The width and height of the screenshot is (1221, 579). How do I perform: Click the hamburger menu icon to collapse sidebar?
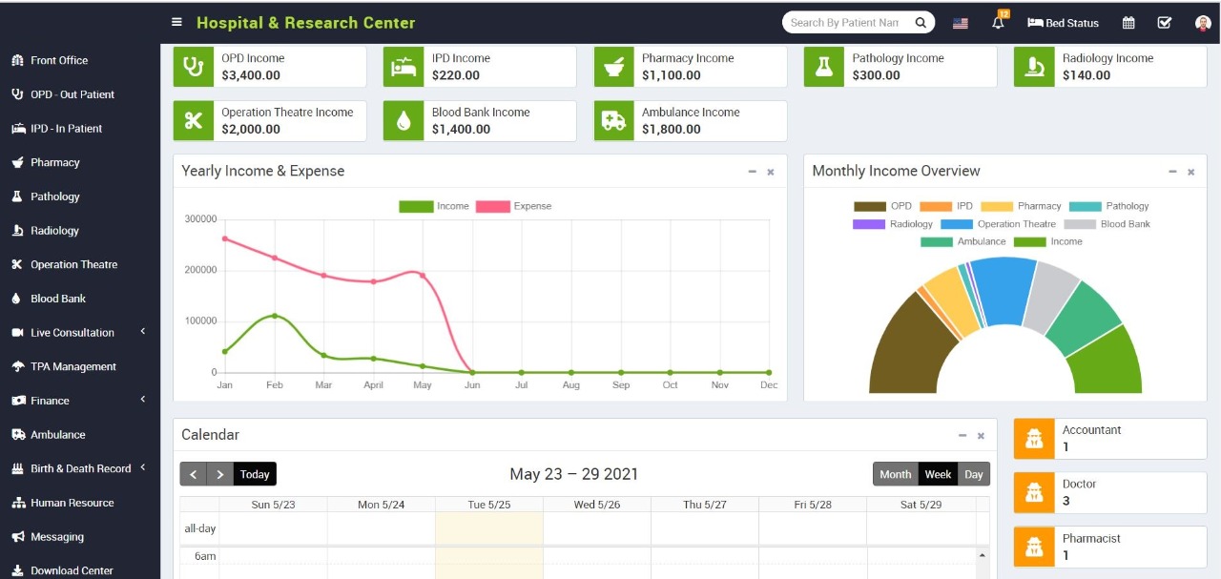pyautogui.click(x=176, y=23)
